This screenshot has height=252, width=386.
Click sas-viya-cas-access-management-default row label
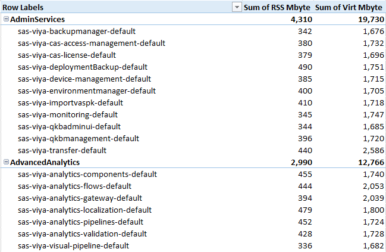click(92, 43)
